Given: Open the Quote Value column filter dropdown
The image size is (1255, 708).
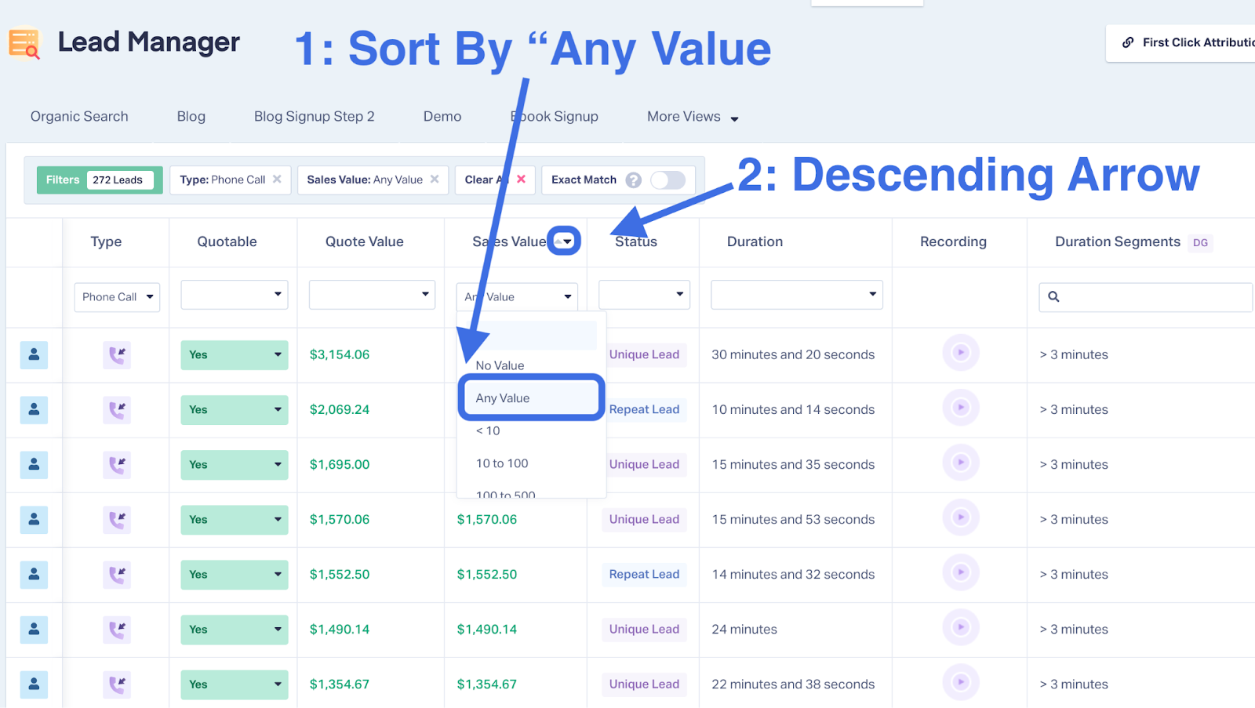Looking at the screenshot, I should [x=372, y=295].
